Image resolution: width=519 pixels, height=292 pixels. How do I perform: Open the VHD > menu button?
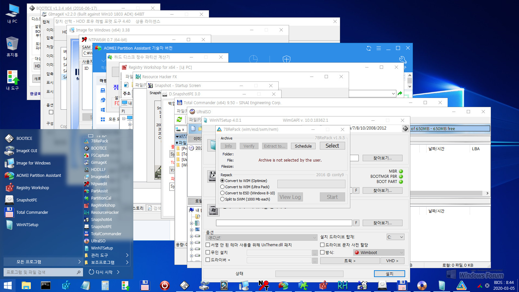pyautogui.click(x=392, y=261)
